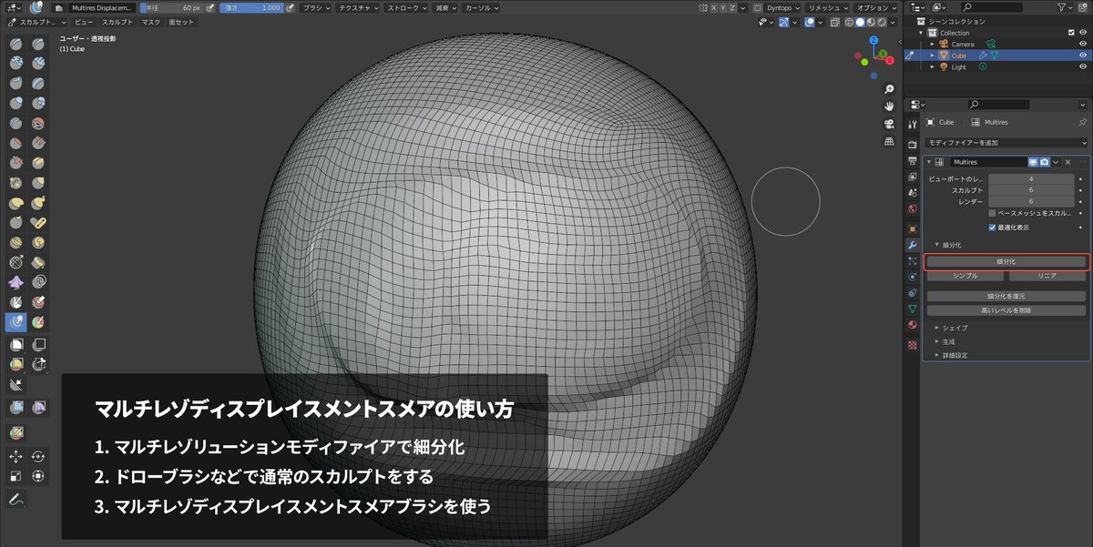Screen dimensions: 1093x547
Task: Open the Modifier properties wrench tab
Action: pyautogui.click(x=913, y=246)
